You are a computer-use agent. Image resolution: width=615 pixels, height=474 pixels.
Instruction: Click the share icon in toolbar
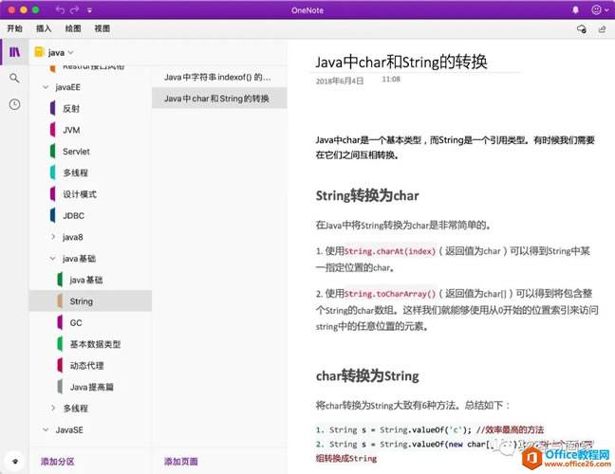(x=602, y=29)
